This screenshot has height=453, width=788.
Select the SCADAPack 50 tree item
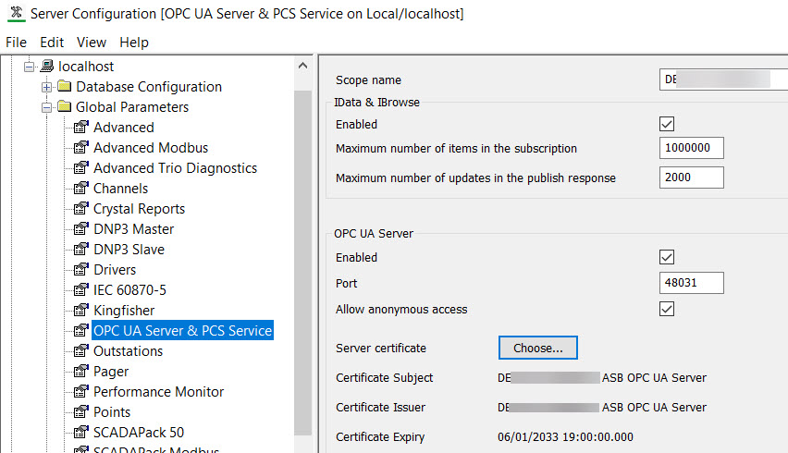pyautogui.click(x=139, y=433)
